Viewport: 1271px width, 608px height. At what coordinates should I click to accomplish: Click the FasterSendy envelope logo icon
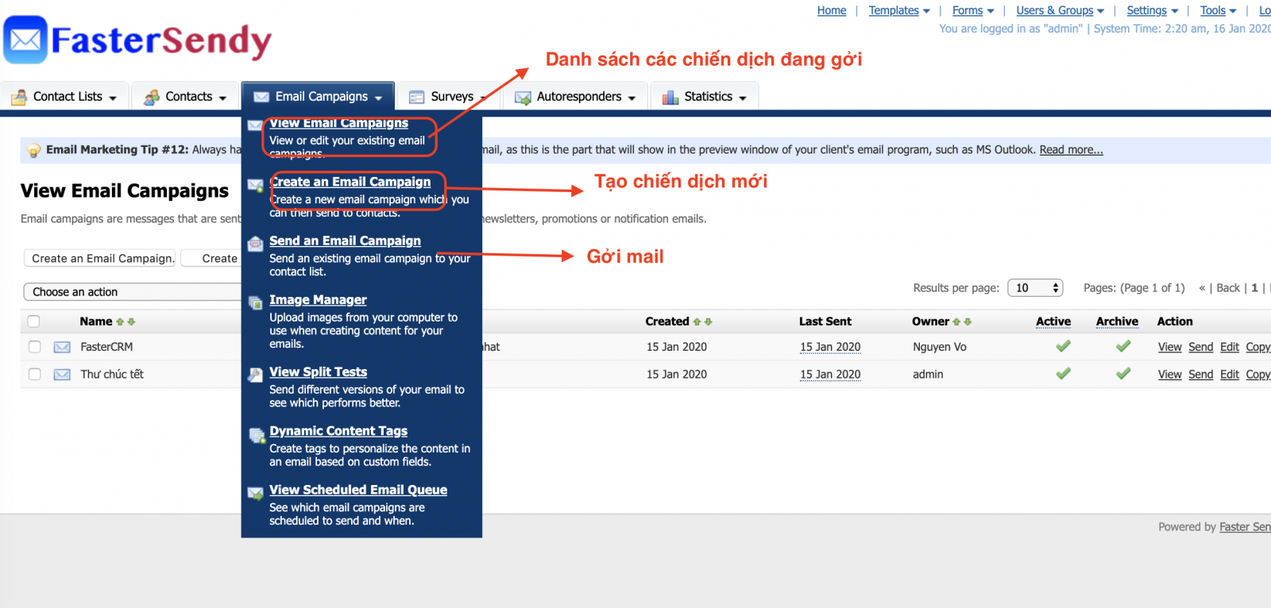(x=25, y=40)
